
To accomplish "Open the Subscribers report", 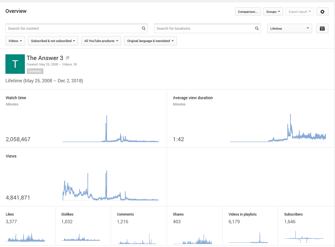I will tap(293, 214).
